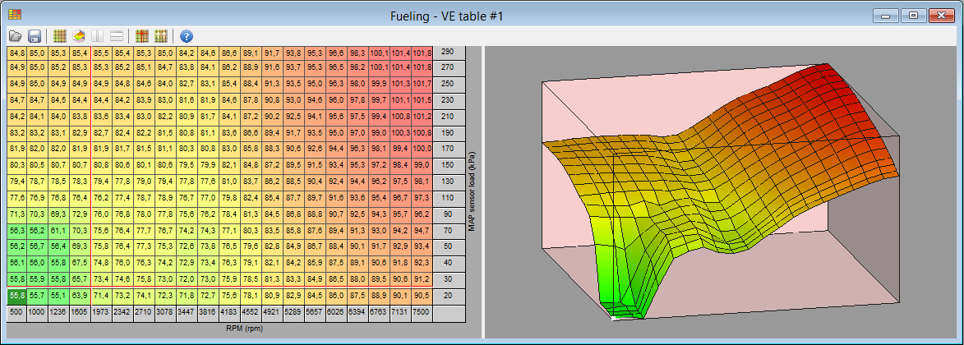
Task: Show the 3D surface view
Action: pos(79,36)
